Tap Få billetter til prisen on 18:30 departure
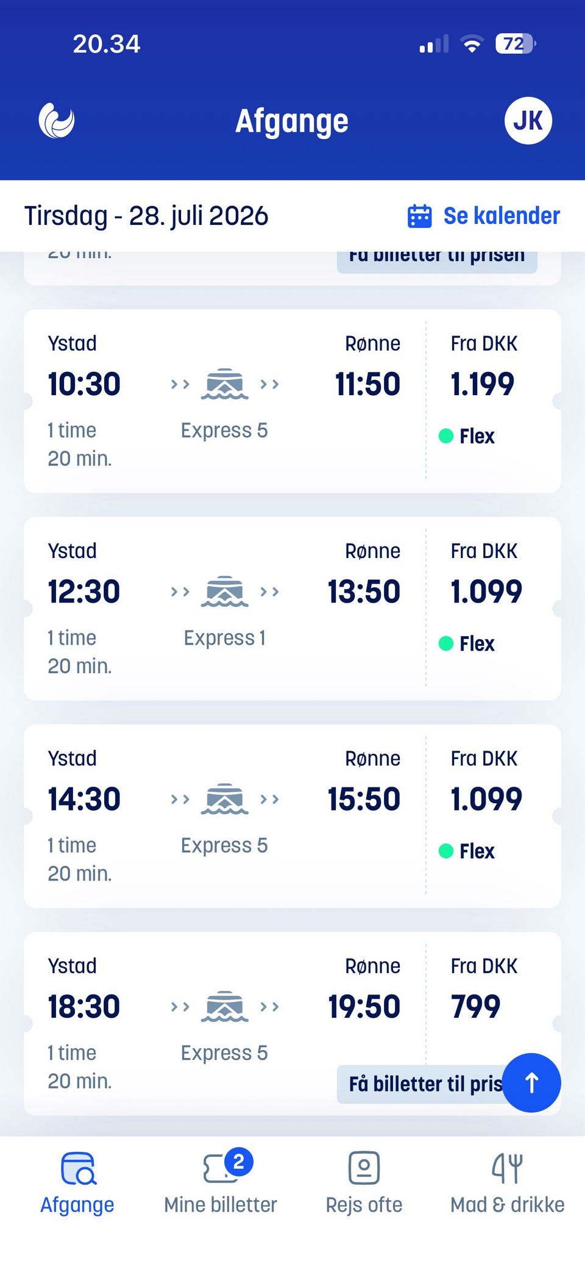Image resolution: width=585 pixels, height=1269 pixels. pyautogui.click(x=427, y=1084)
